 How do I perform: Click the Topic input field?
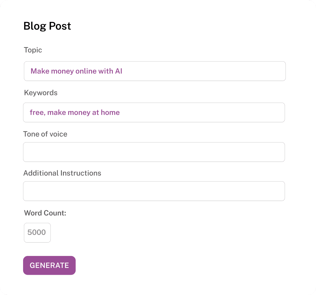click(x=154, y=71)
